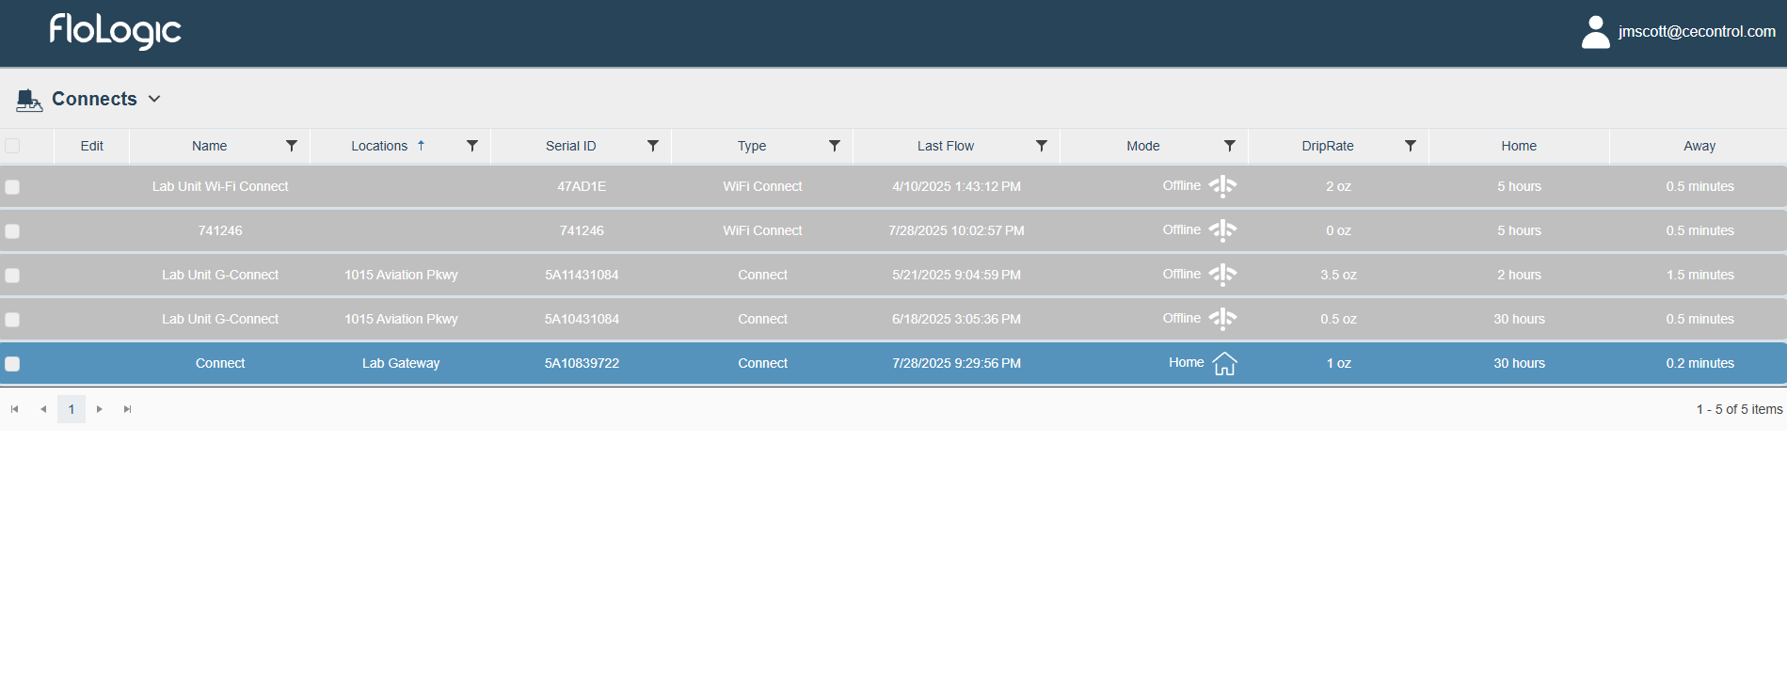
Task: Click the Home mode house icon
Action: [1224, 363]
